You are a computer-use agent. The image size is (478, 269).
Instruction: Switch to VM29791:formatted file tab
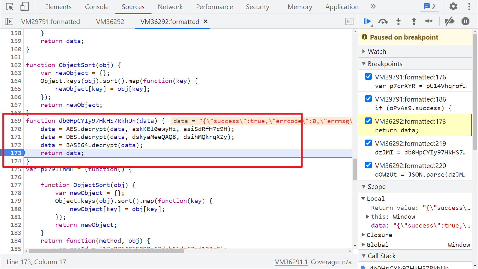pos(51,22)
